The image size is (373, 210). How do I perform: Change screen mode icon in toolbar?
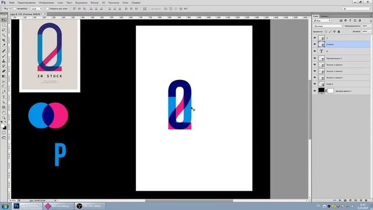(x=3, y=138)
